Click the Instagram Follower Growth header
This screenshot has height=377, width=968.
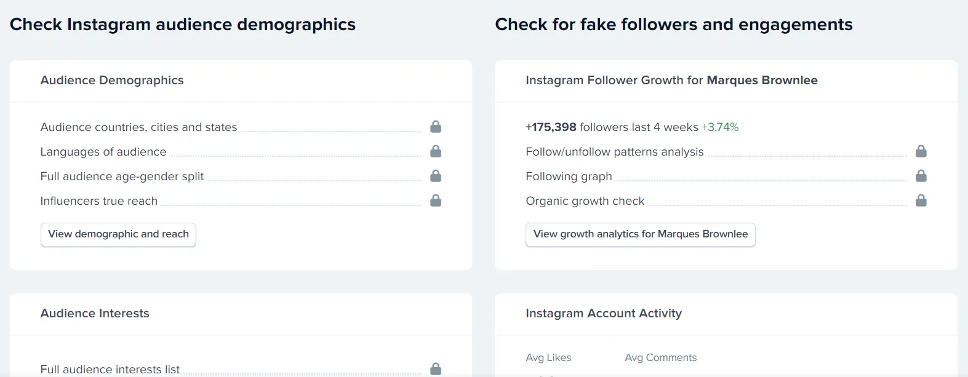[671, 81]
